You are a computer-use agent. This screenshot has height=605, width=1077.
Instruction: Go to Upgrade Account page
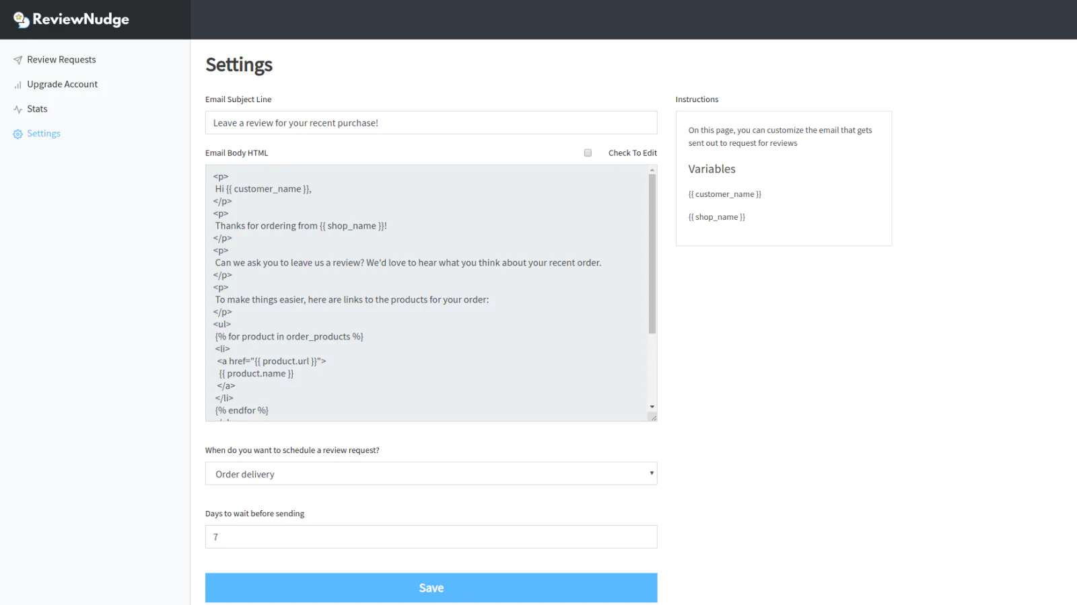click(62, 85)
